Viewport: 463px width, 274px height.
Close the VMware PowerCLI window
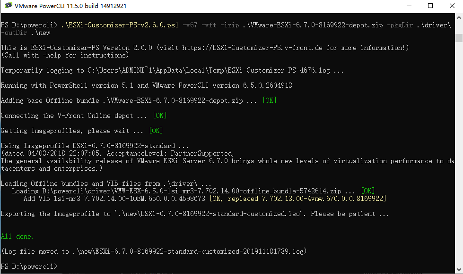pos(452,6)
